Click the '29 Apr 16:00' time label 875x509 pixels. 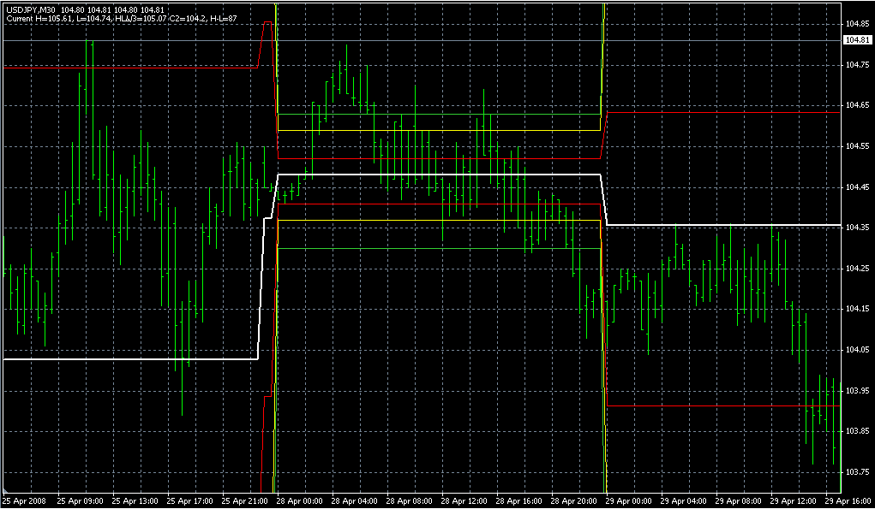coord(850,501)
